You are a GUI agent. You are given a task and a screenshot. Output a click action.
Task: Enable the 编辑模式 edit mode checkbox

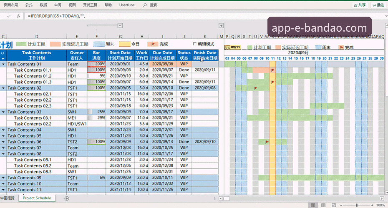(194, 44)
